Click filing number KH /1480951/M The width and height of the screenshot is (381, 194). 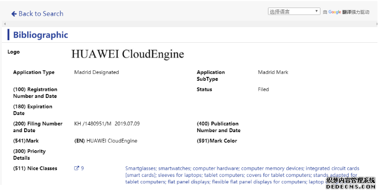[92, 124]
